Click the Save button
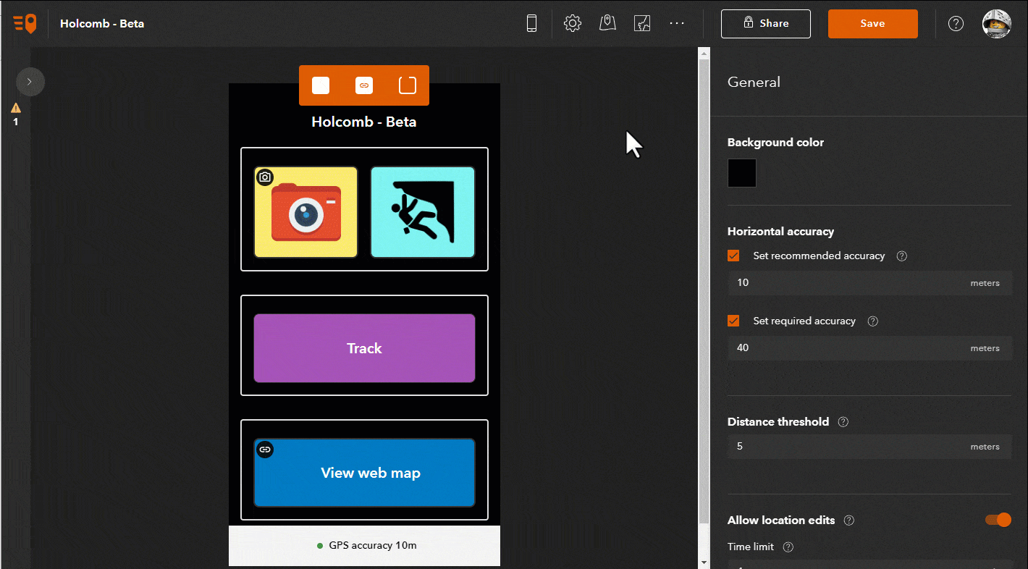Screen dimensions: 1028x569 (x=872, y=23)
